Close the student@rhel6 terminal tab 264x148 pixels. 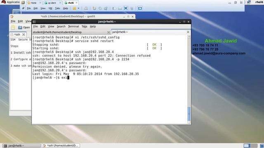[x=108, y=32]
